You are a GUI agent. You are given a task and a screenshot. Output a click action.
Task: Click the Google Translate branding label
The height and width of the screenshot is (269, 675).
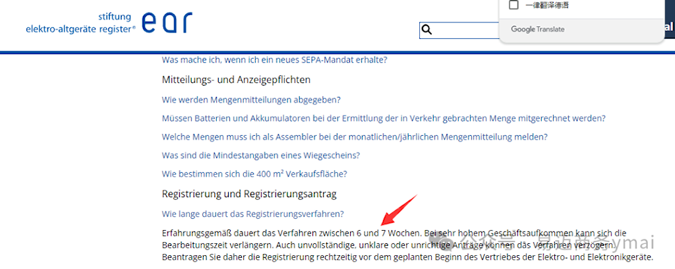pos(538,30)
